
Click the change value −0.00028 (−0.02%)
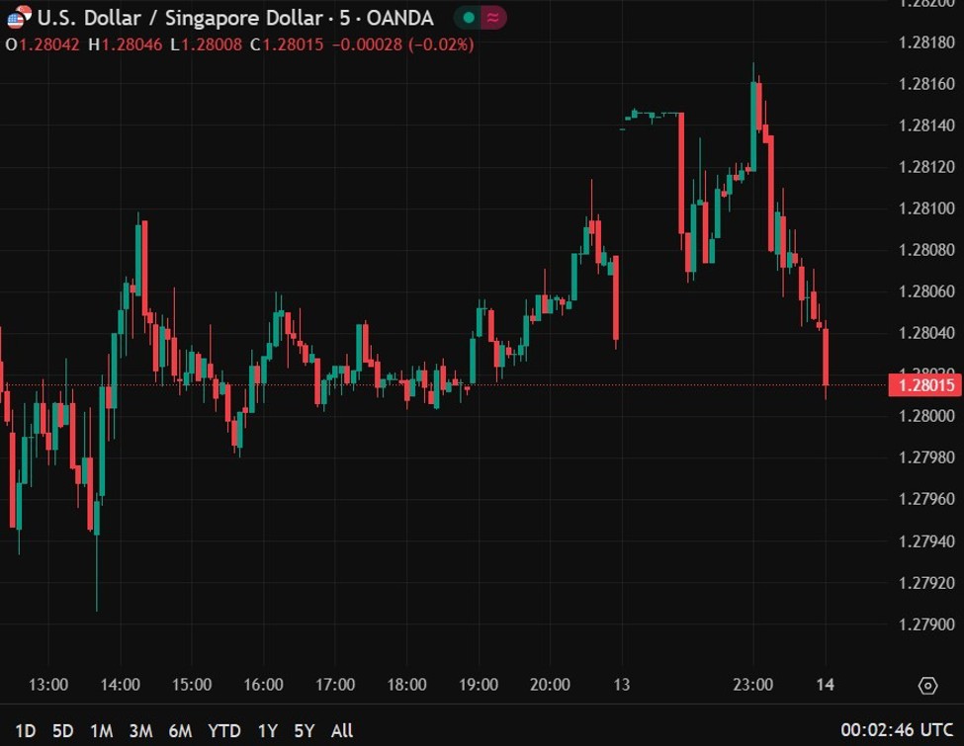pos(403,44)
